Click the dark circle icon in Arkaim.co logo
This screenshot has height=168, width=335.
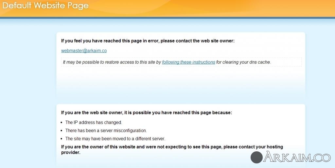256,157
